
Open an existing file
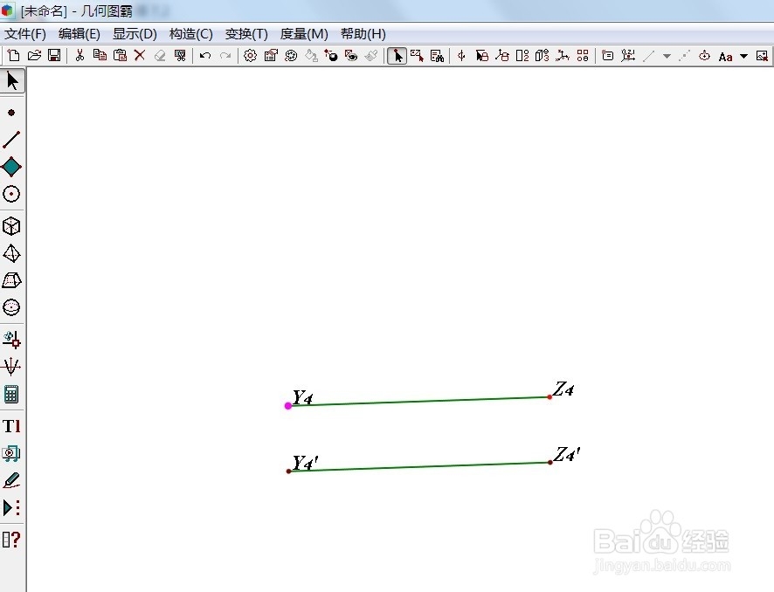pyautogui.click(x=34, y=55)
